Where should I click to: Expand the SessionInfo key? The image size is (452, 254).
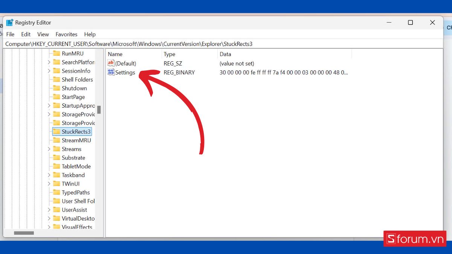point(49,71)
